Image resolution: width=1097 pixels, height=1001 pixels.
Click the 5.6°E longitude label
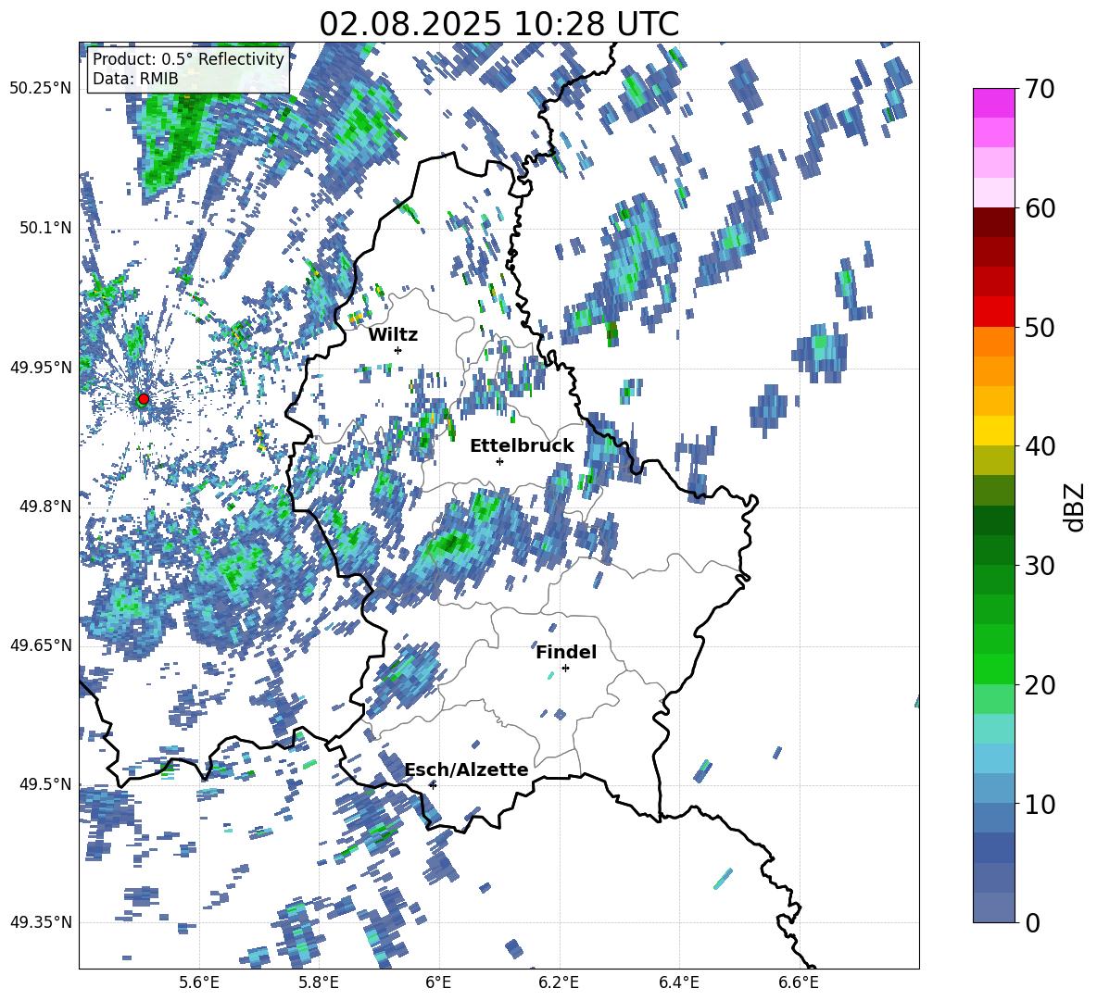click(x=199, y=982)
